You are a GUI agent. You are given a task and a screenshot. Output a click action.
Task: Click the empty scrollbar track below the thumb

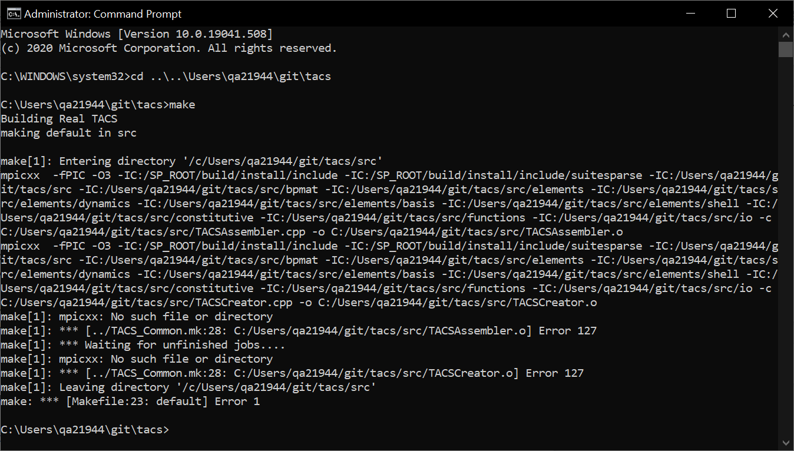click(x=786, y=246)
